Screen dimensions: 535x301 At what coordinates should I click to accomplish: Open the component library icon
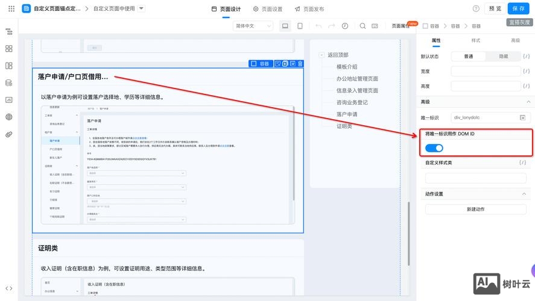[9, 49]
